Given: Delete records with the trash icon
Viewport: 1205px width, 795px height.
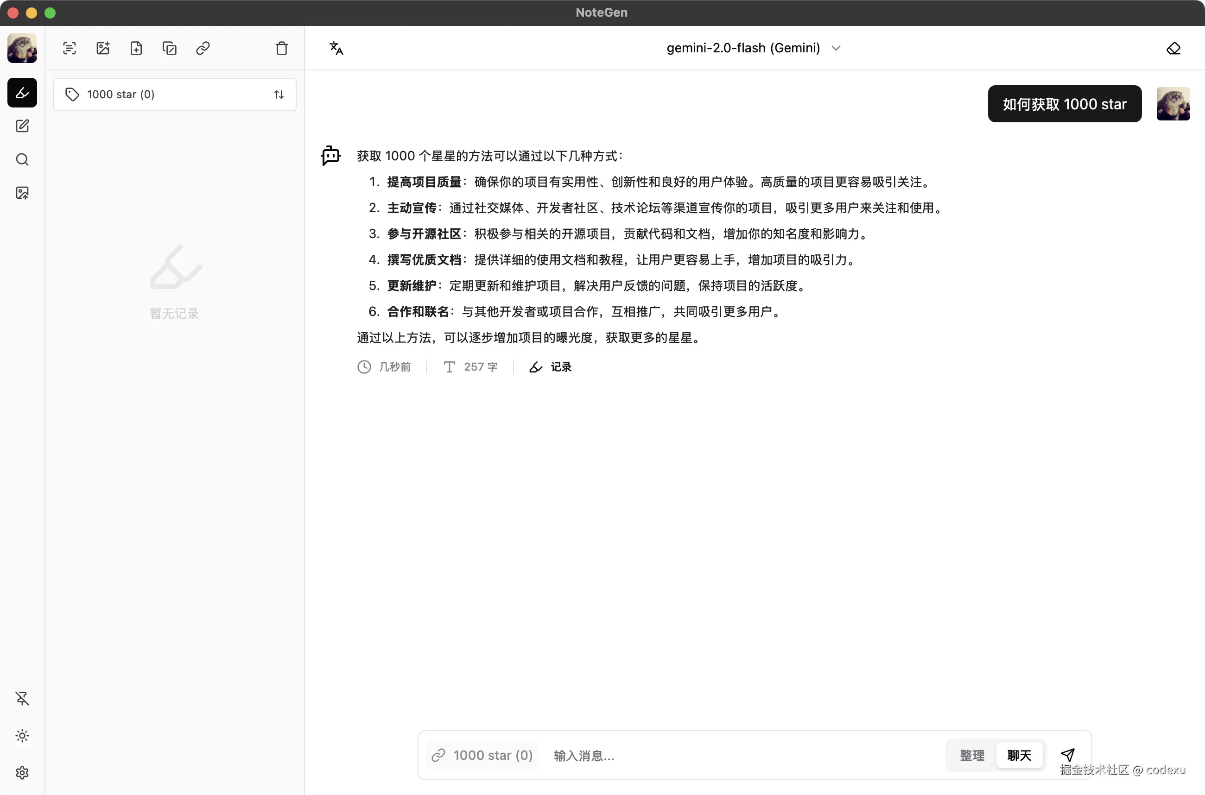Looking at the screenshot, I should [x=281, y=49].
